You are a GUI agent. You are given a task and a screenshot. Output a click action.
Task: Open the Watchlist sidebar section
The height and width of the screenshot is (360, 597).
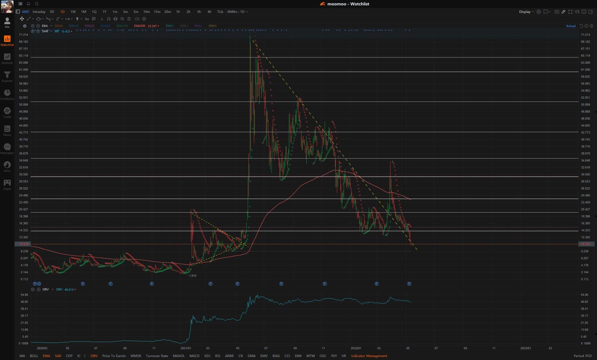tap(7, 41)
